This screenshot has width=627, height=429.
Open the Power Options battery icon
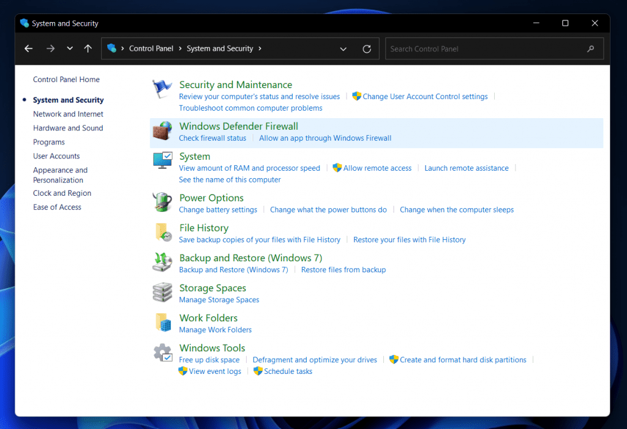(x=162, y=203)
